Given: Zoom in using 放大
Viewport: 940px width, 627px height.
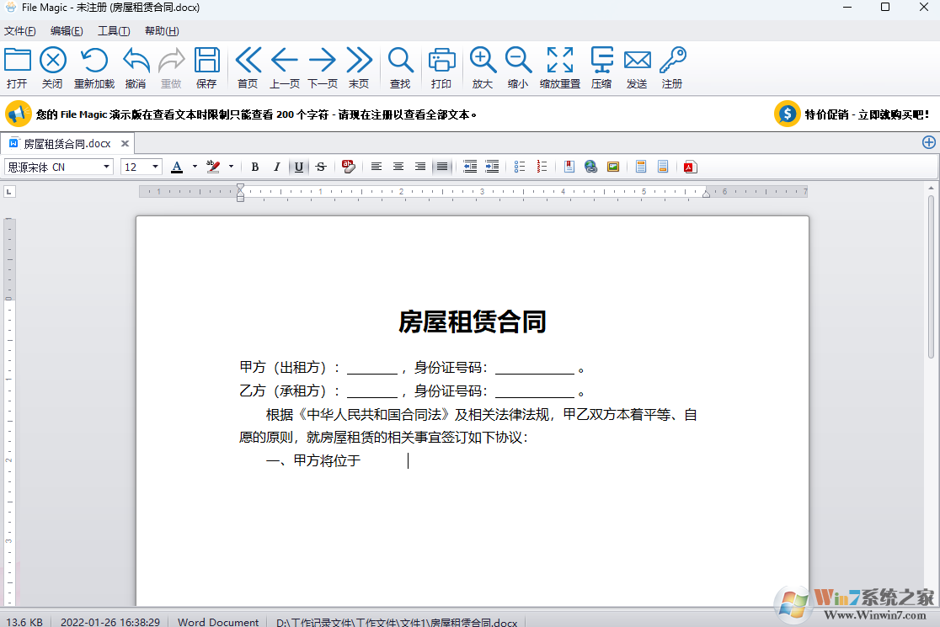Looking at the screenshot, I should coord(483,67).
